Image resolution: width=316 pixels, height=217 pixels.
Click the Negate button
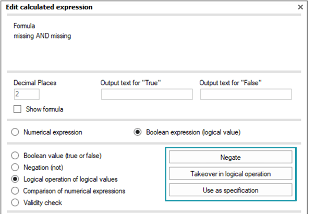[230, 157]
